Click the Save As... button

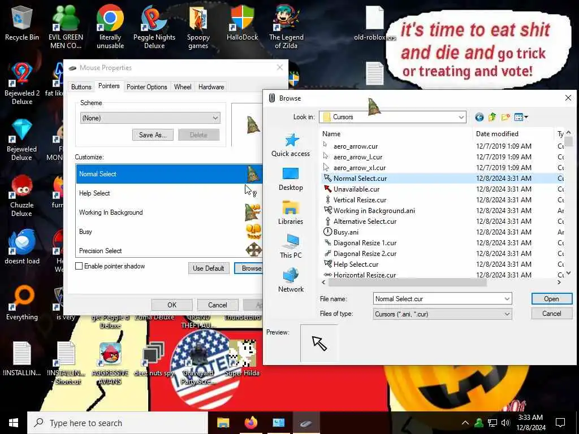(x=153, y=135)
